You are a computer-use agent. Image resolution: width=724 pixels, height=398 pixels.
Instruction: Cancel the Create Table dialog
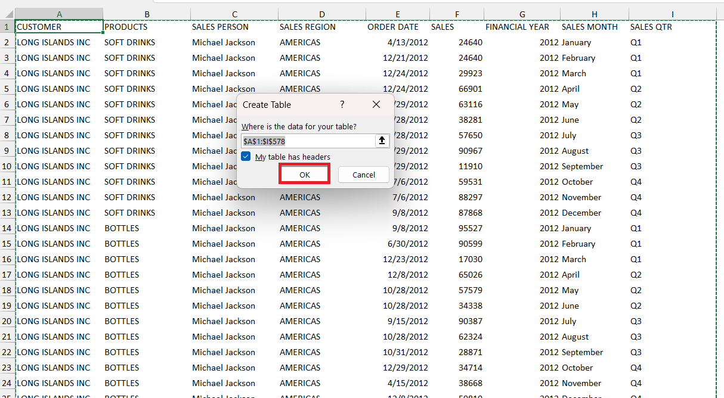click(364, 175)
